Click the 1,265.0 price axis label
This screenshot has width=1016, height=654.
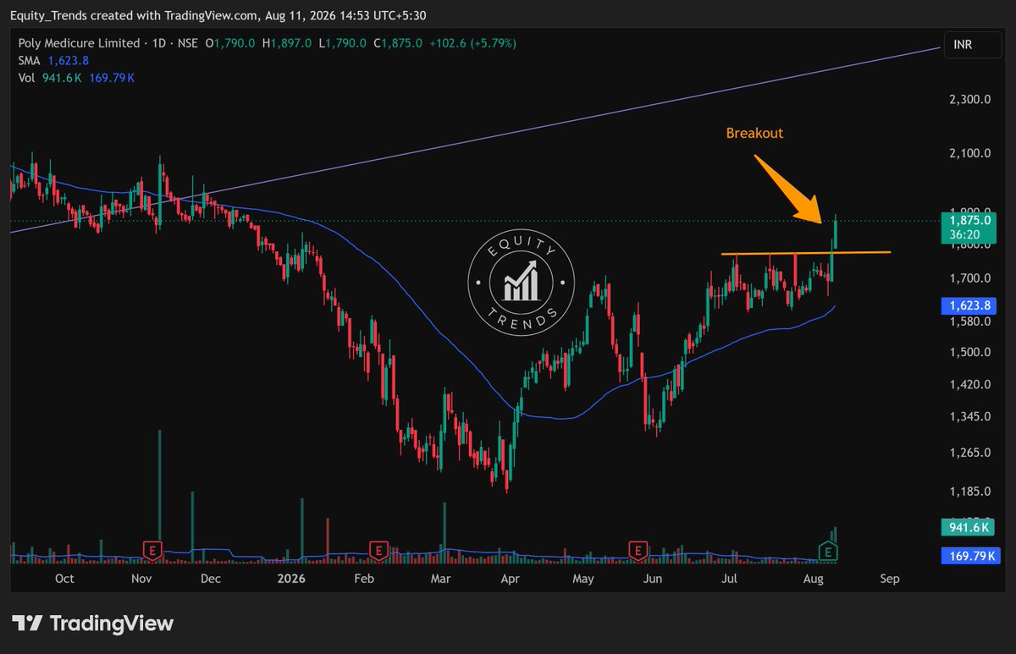pyautogui.click(x=970, y=453)
